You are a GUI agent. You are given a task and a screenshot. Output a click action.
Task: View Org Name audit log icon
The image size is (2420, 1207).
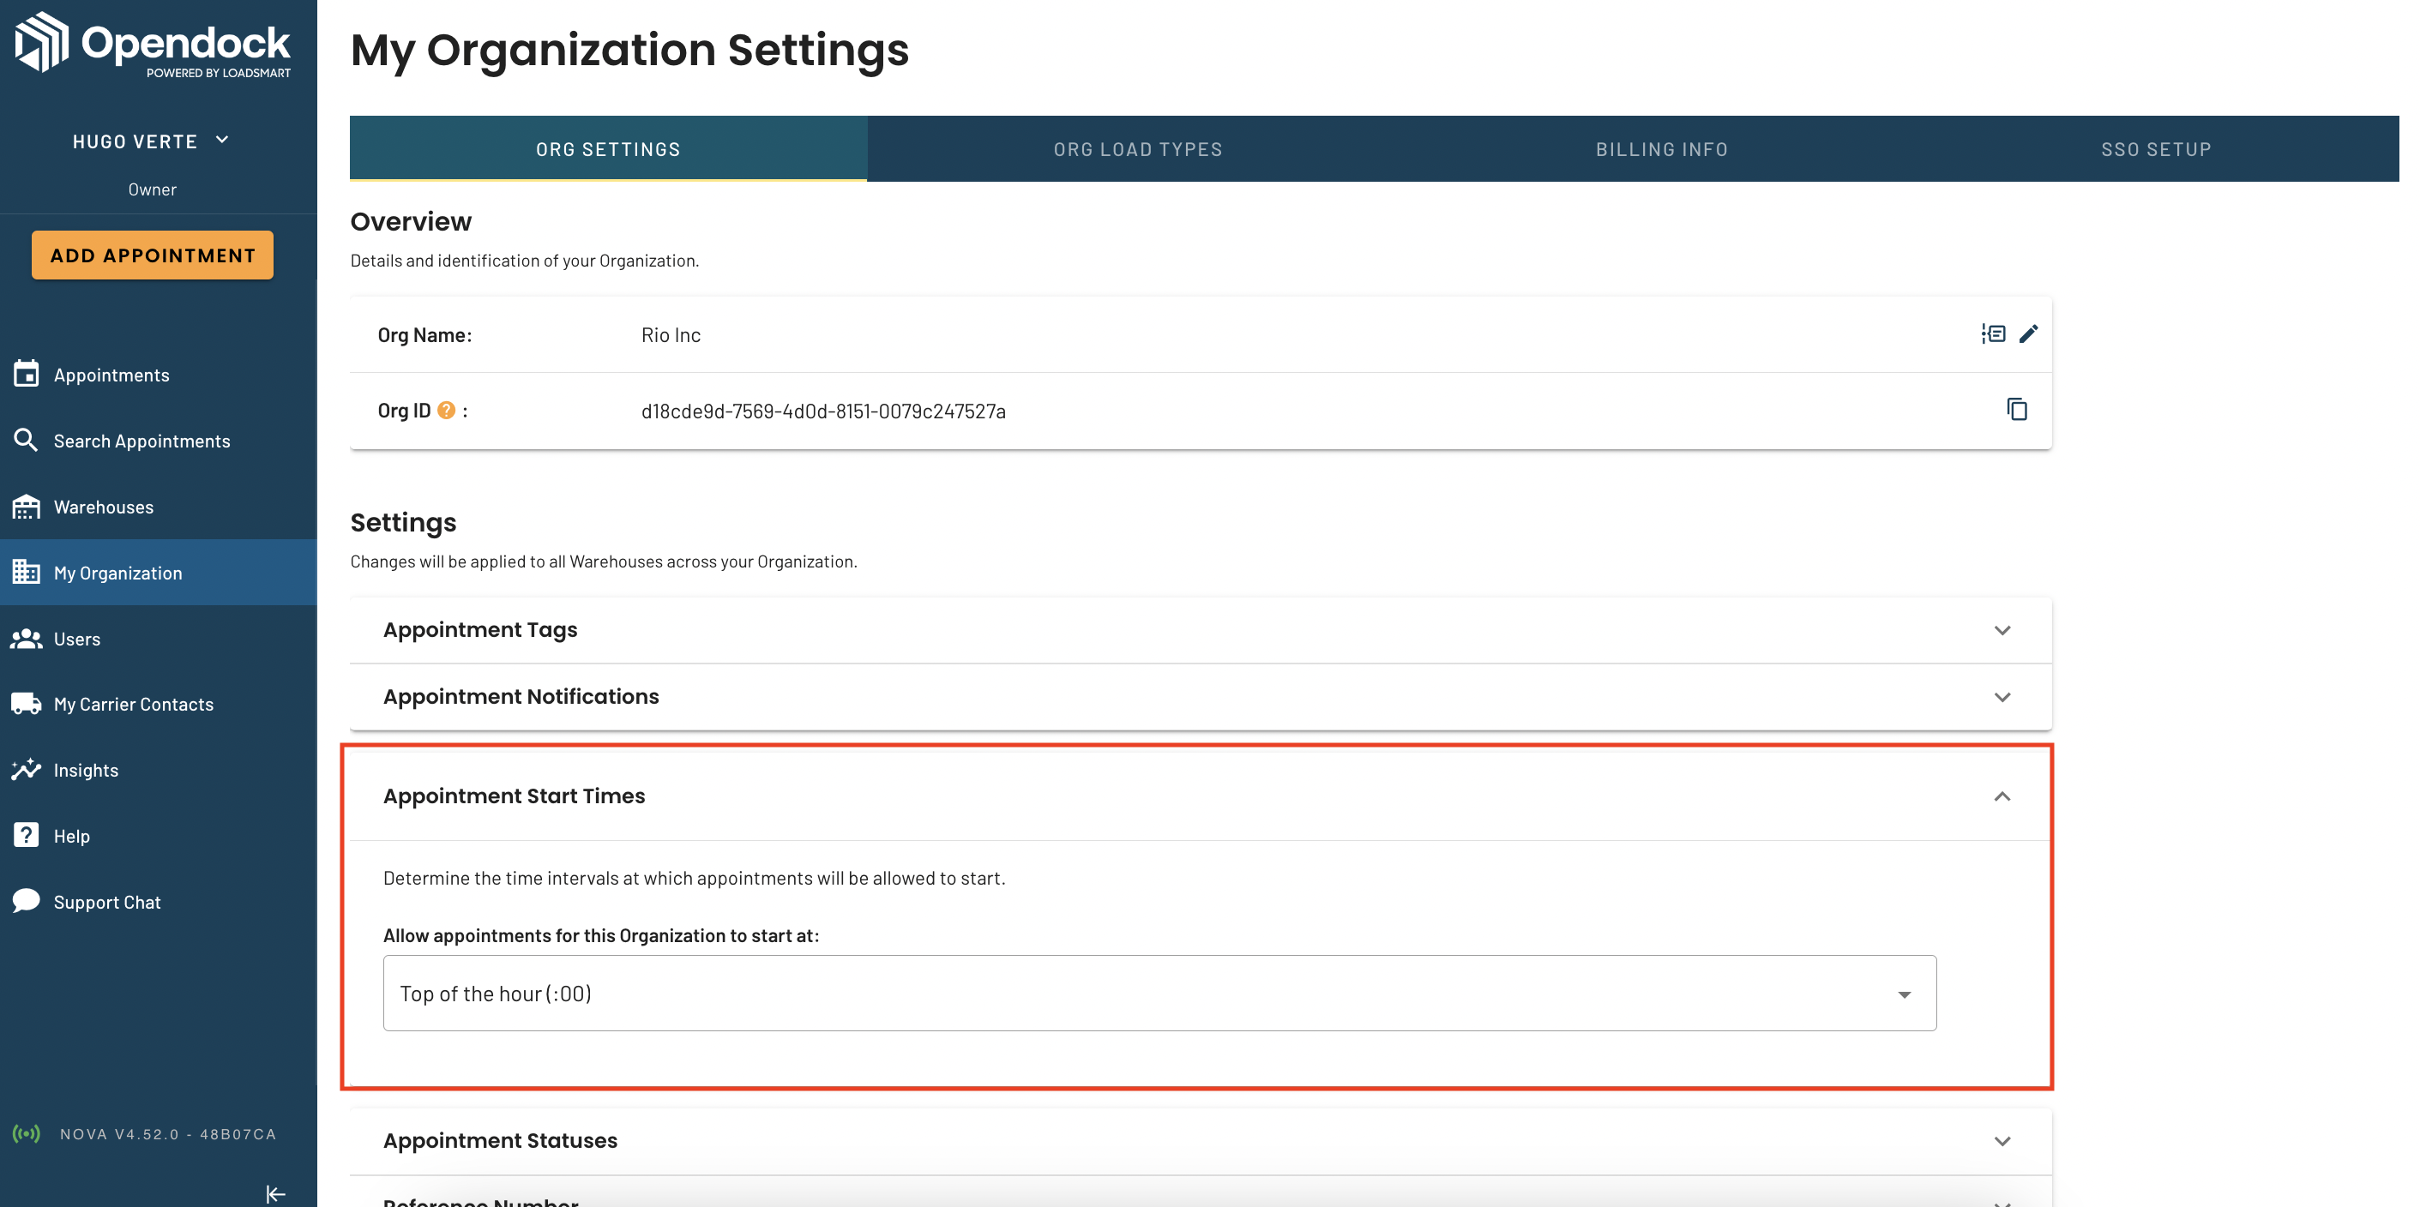pyautogui.click(x=1994, y=333)
